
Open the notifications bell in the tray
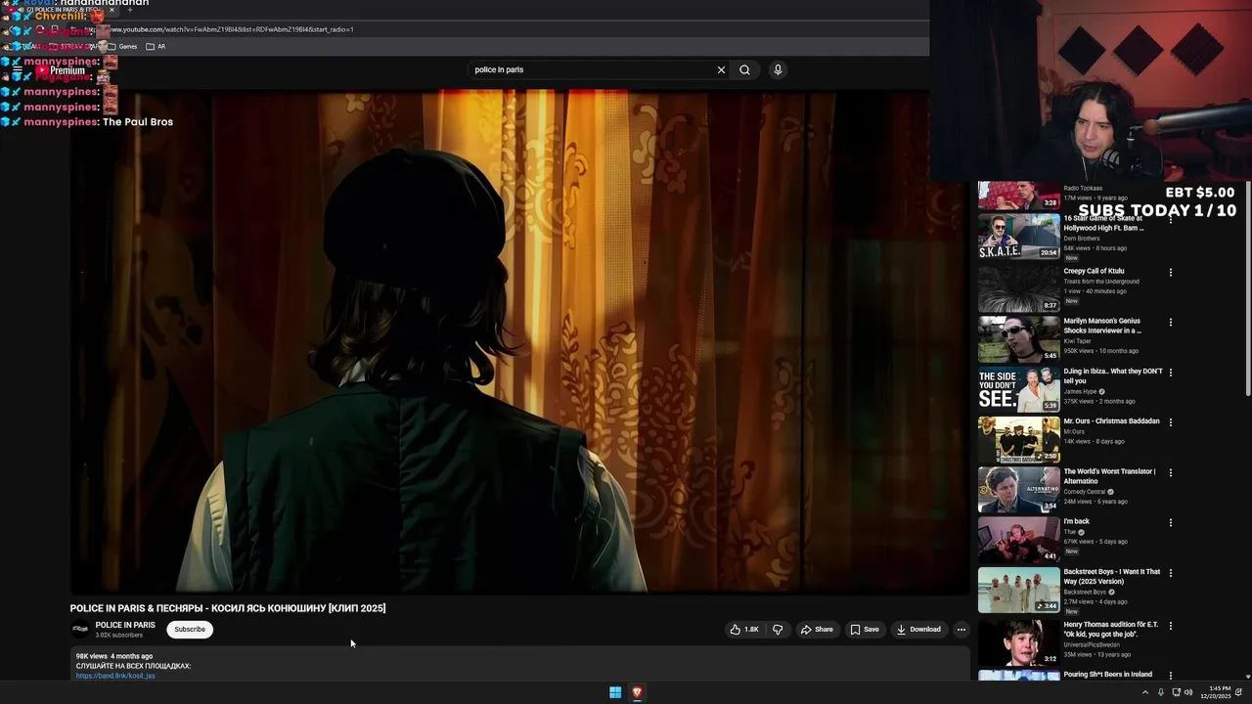point(1238,692)
